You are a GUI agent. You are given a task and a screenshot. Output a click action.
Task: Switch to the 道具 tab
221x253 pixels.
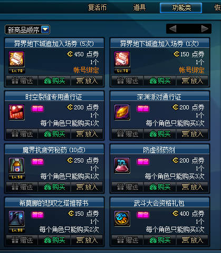[x=139, y=8]
